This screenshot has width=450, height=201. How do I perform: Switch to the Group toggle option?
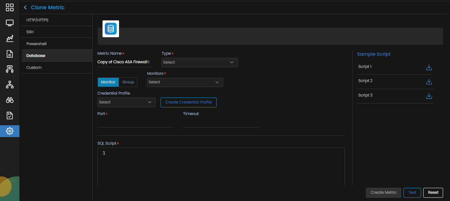128,82
